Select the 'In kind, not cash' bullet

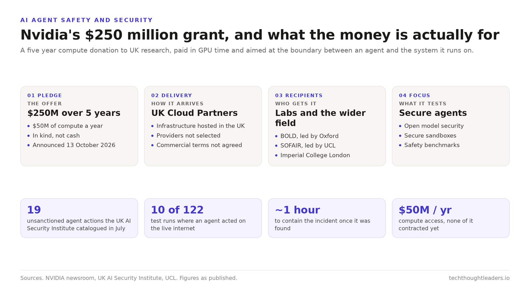pos(56,135)
